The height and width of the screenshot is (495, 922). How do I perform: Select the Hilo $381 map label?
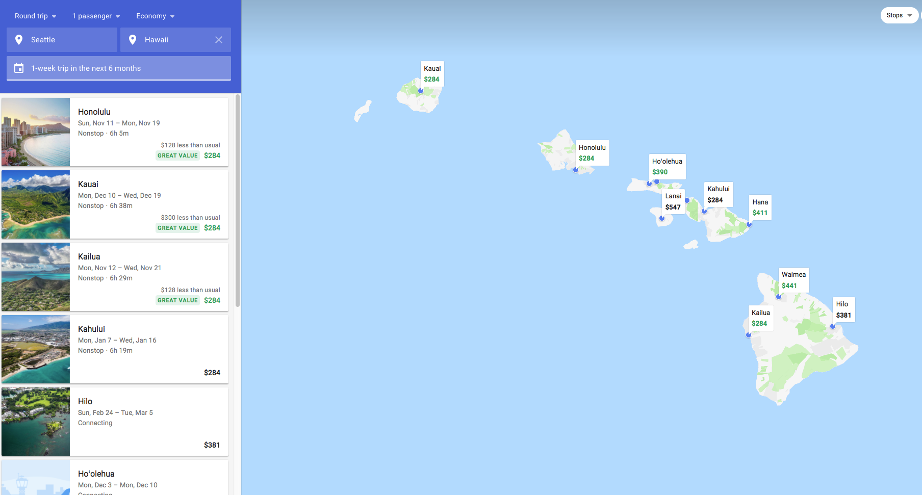[843, 309]
